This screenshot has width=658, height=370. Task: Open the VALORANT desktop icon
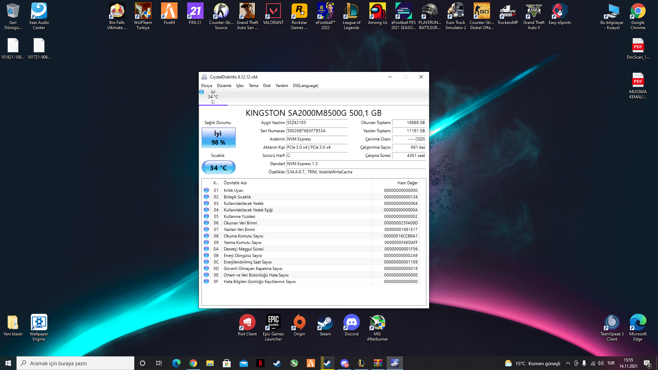coord(273,14)
